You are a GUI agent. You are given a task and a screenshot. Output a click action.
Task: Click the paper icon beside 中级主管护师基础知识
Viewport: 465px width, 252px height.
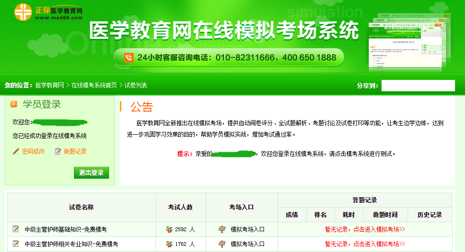click(x=16, y=229)
